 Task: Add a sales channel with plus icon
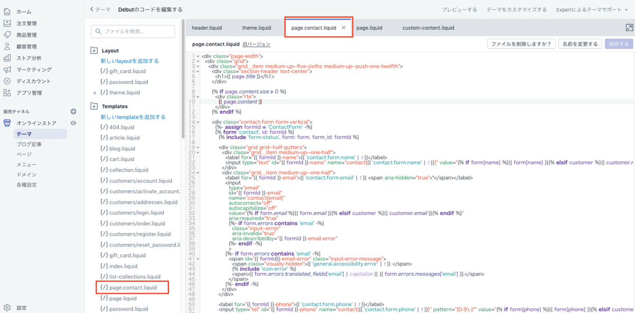74,112
